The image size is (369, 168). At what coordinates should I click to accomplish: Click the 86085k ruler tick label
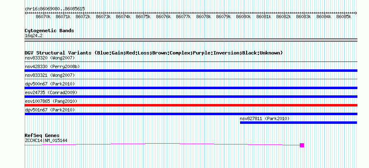(344, 17)
